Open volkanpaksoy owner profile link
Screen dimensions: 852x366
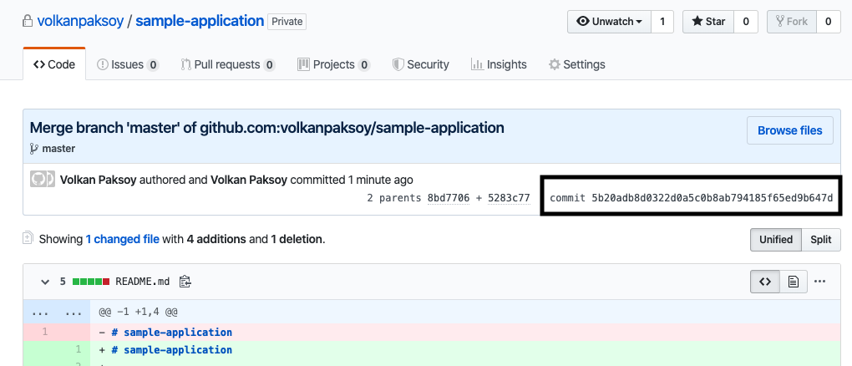coord(79,21)
